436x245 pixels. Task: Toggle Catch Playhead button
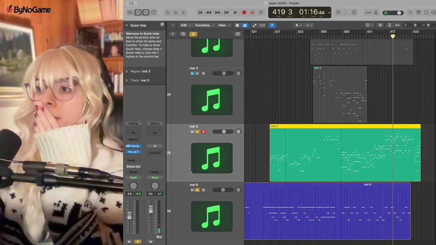tap(272, 25)
